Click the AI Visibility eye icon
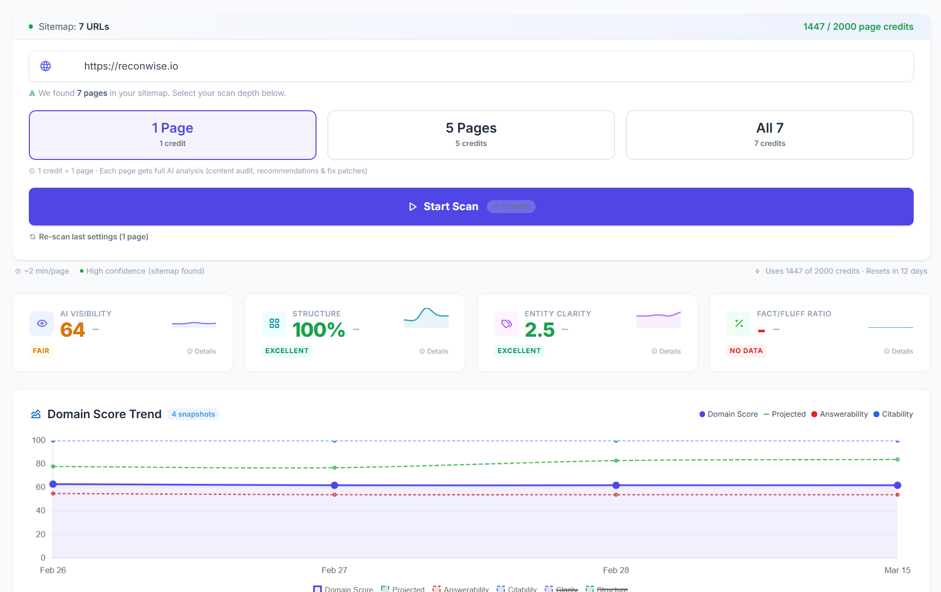The width and height of the screenshot is (941, 592). coord(42,324)
